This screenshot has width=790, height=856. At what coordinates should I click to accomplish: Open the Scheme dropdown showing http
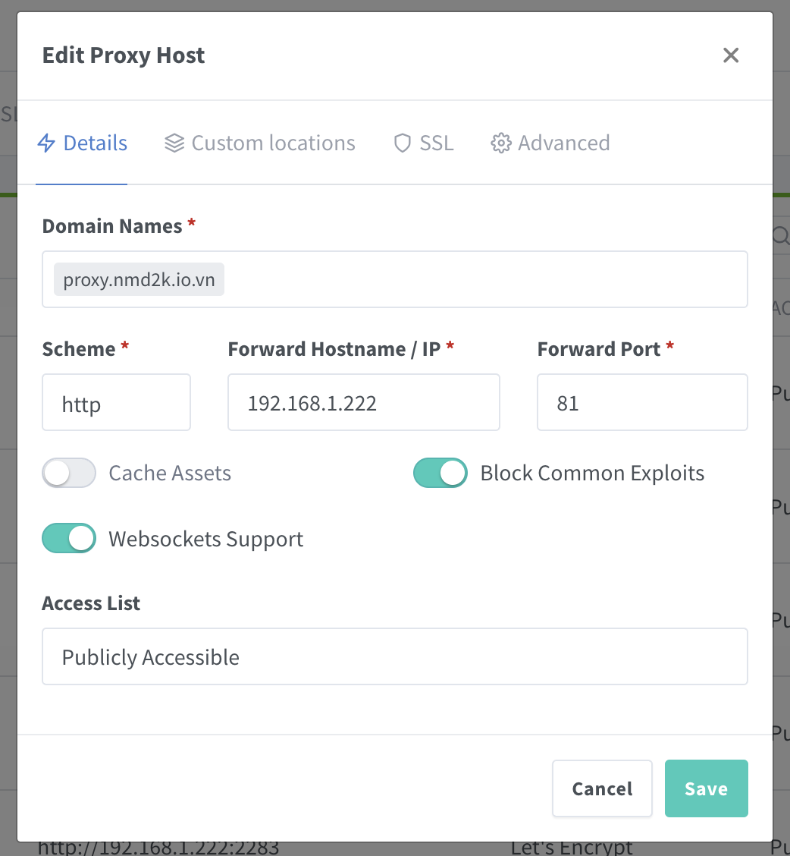click(x=116, y=403)
